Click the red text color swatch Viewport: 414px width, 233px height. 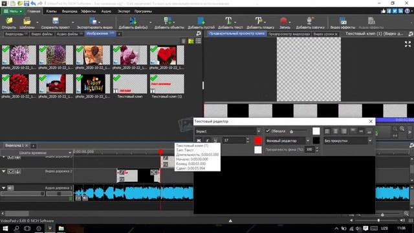258,140
